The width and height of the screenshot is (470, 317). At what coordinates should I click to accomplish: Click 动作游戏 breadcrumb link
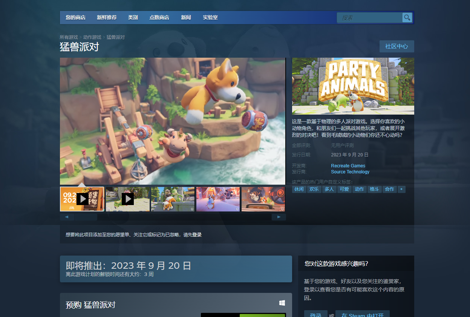tap(92, 37)
